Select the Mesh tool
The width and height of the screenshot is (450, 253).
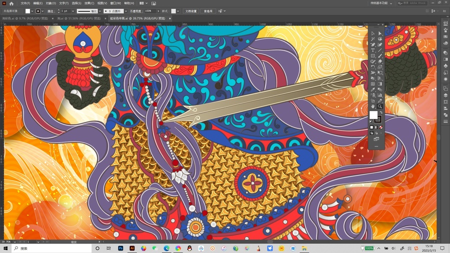pos(373,84)
